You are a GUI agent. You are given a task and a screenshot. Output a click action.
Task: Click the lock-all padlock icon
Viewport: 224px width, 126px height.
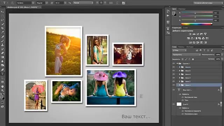pos(193,59)
